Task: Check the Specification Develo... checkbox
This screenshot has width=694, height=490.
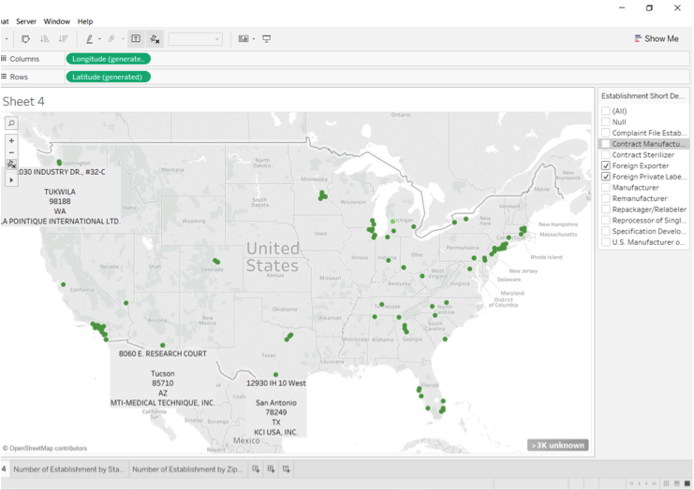Action: (606, 231)
